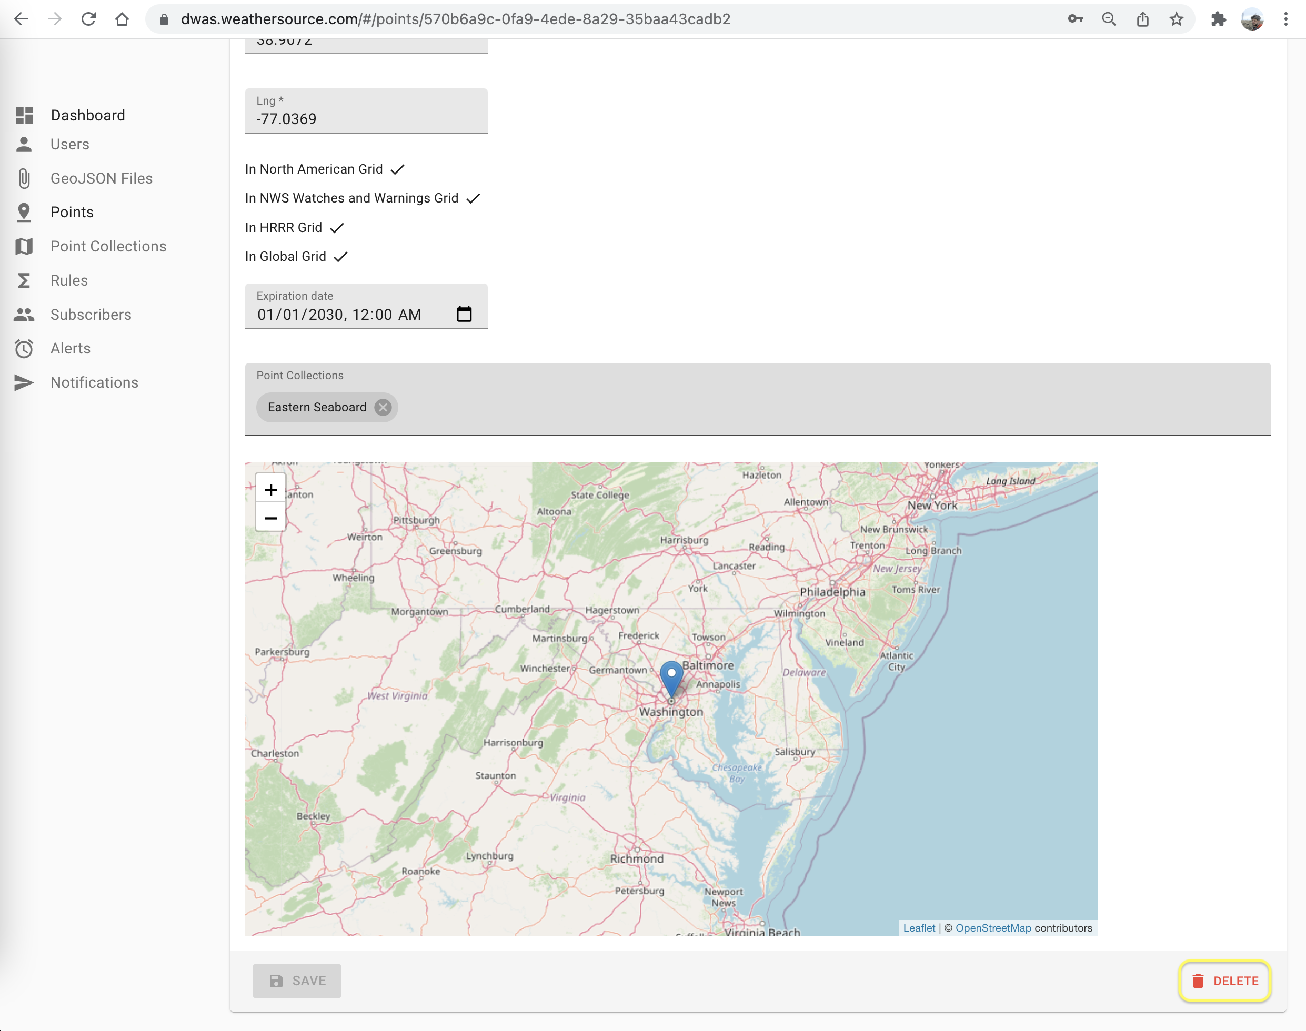Click the Point Collections map icon
1306x1031 pixels.
tap(24, 246)
